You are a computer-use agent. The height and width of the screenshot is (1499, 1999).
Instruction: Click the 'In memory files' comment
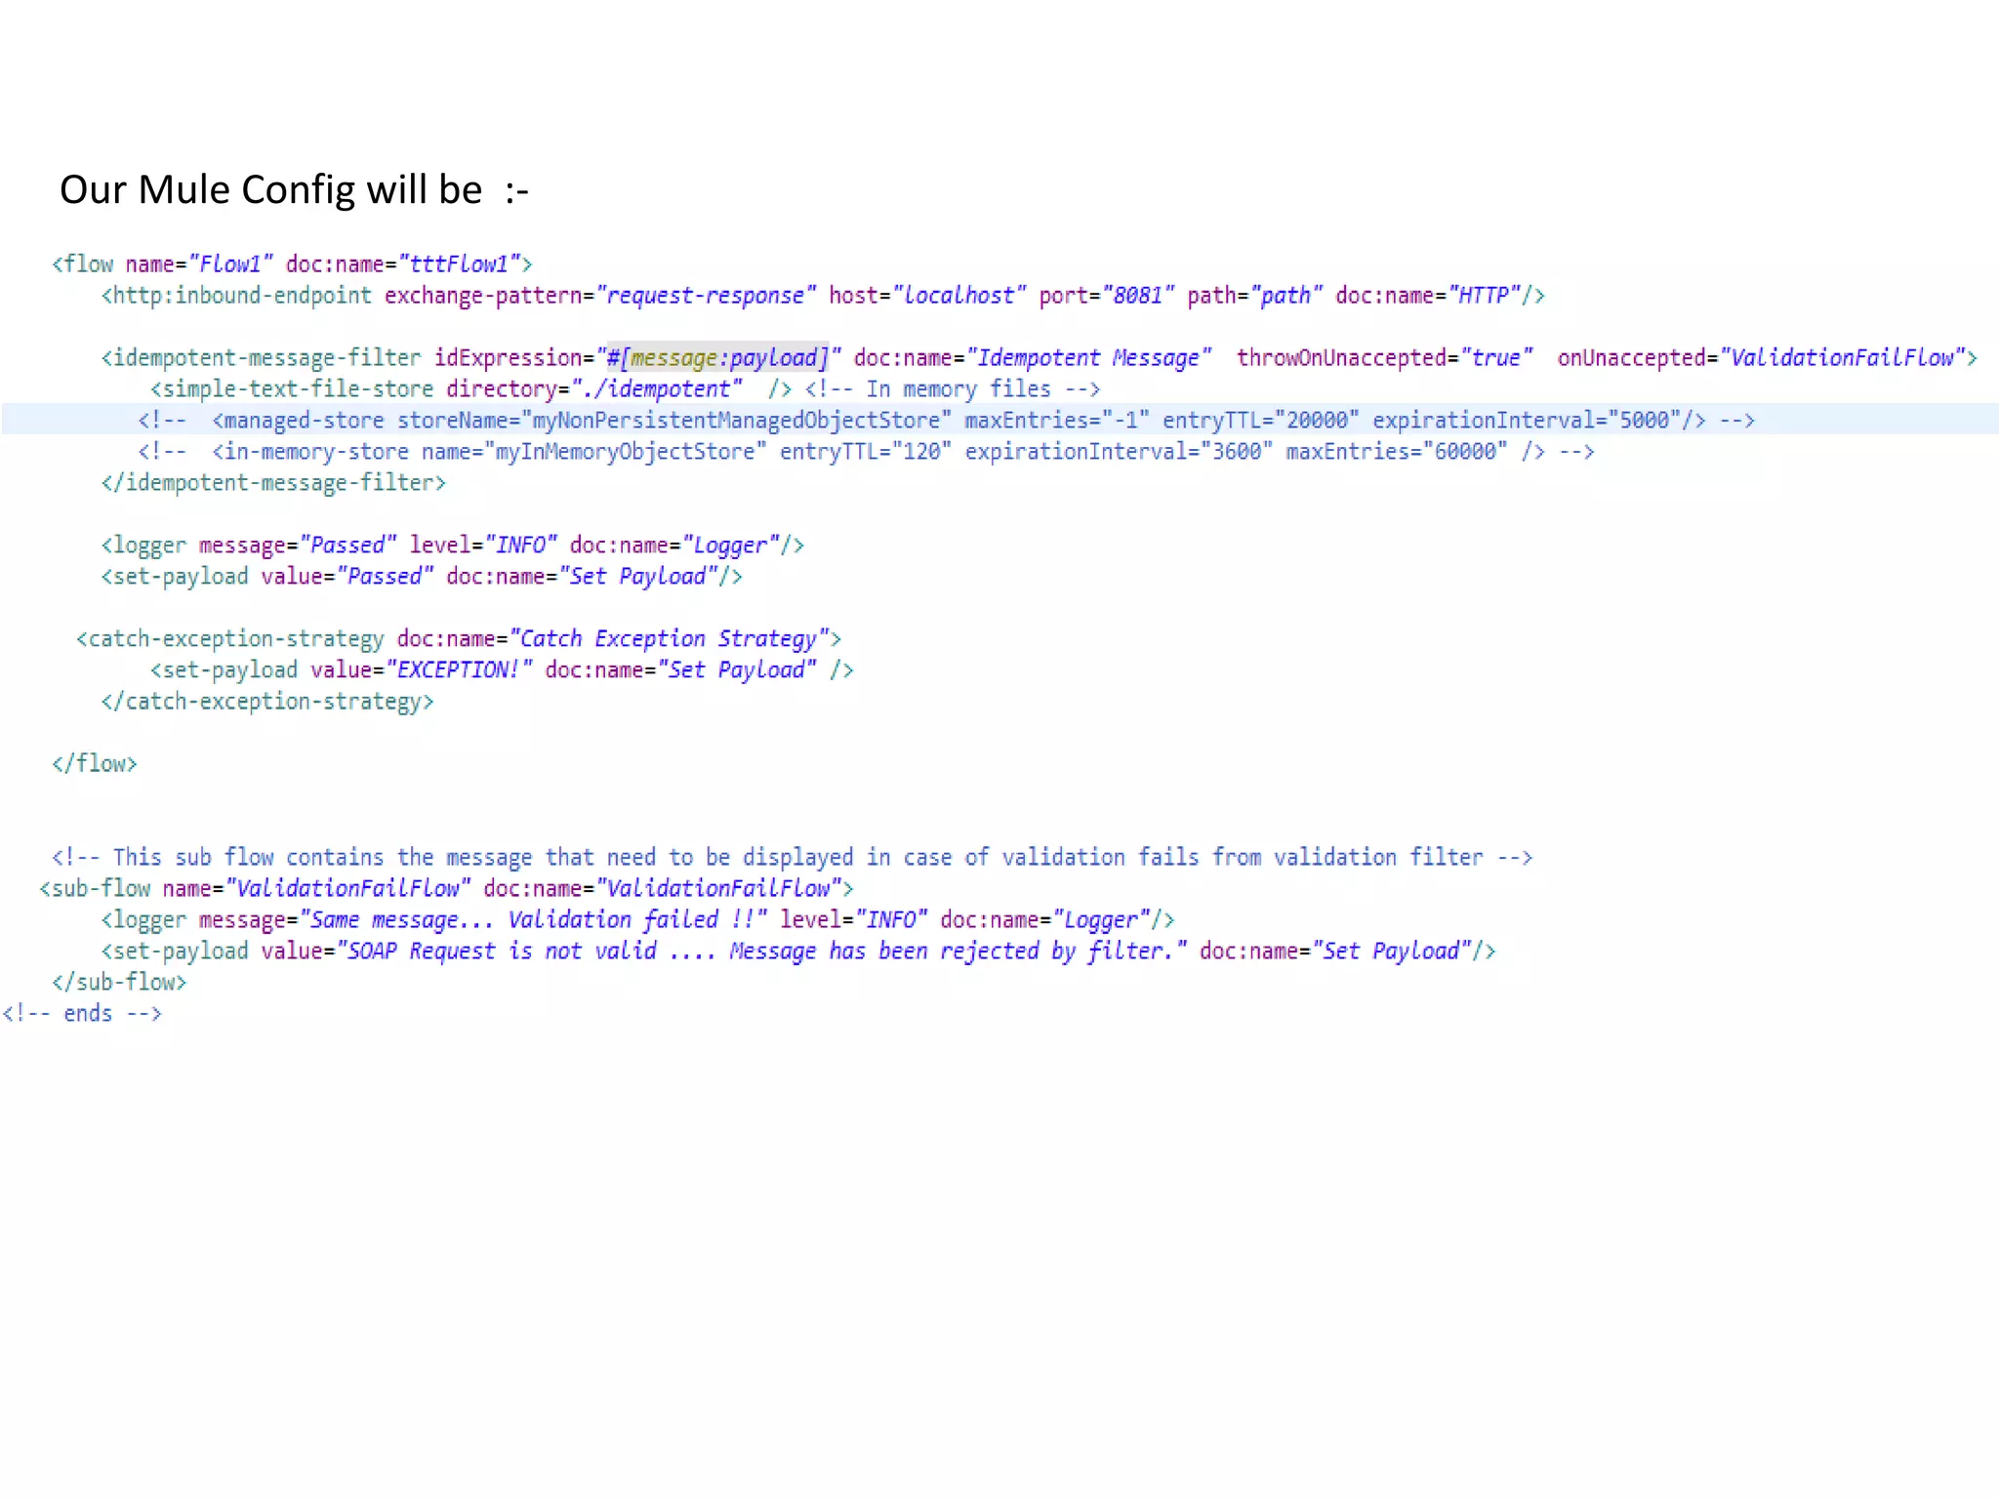953,388
